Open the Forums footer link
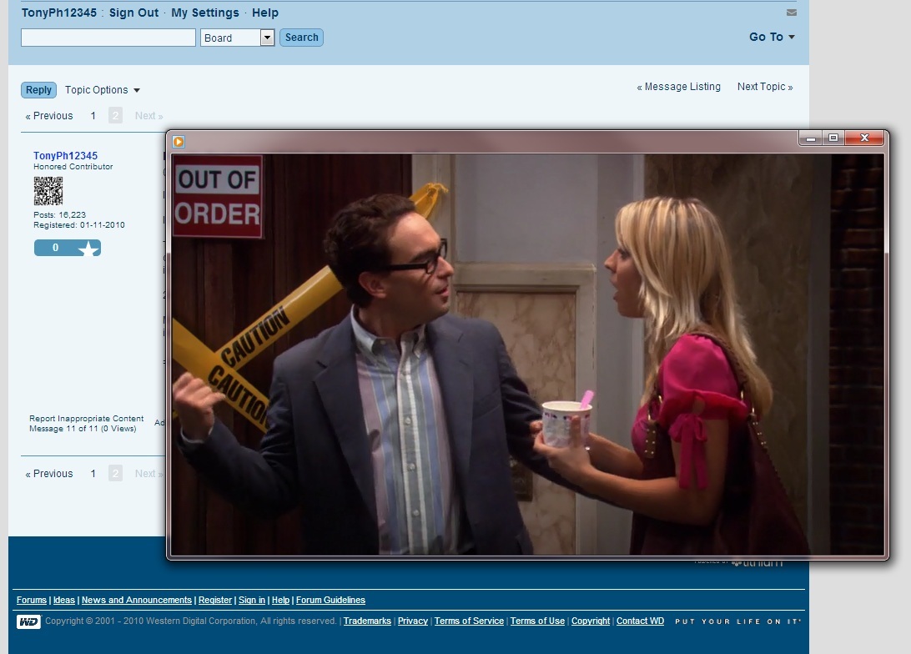 [x=32, y=600]
